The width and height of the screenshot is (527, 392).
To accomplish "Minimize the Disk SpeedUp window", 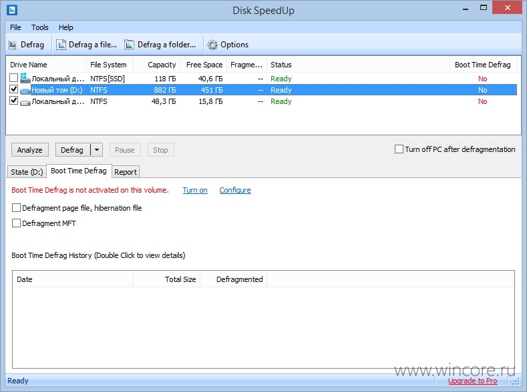I will [466, 9].
